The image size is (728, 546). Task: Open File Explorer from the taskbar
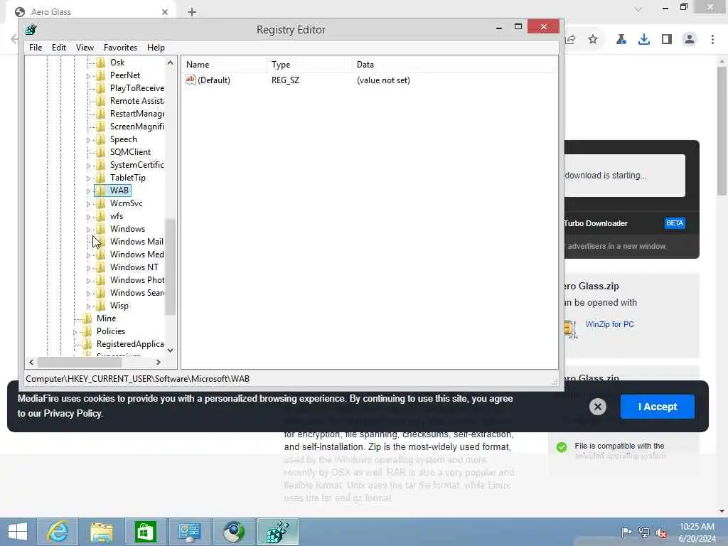(101, 532)
